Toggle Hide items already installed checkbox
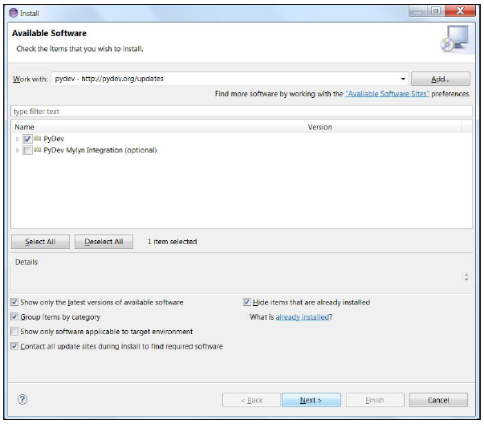This screenshot has height=424, width=484. (x=247, y=302)
